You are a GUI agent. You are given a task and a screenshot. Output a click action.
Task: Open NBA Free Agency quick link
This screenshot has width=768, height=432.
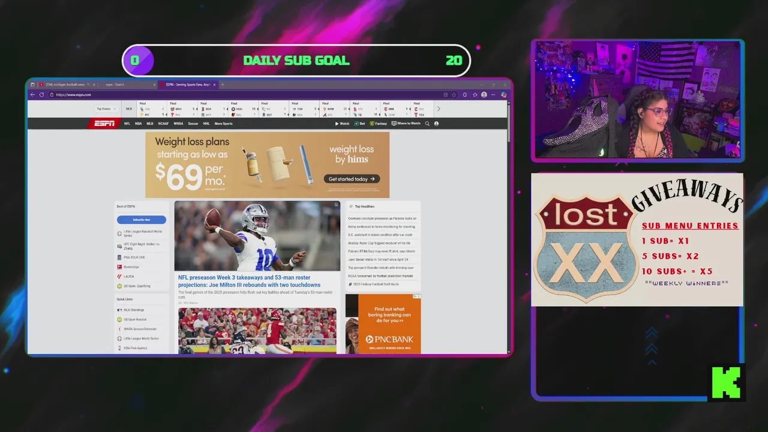pyautogui.click(x=133, y=348)
